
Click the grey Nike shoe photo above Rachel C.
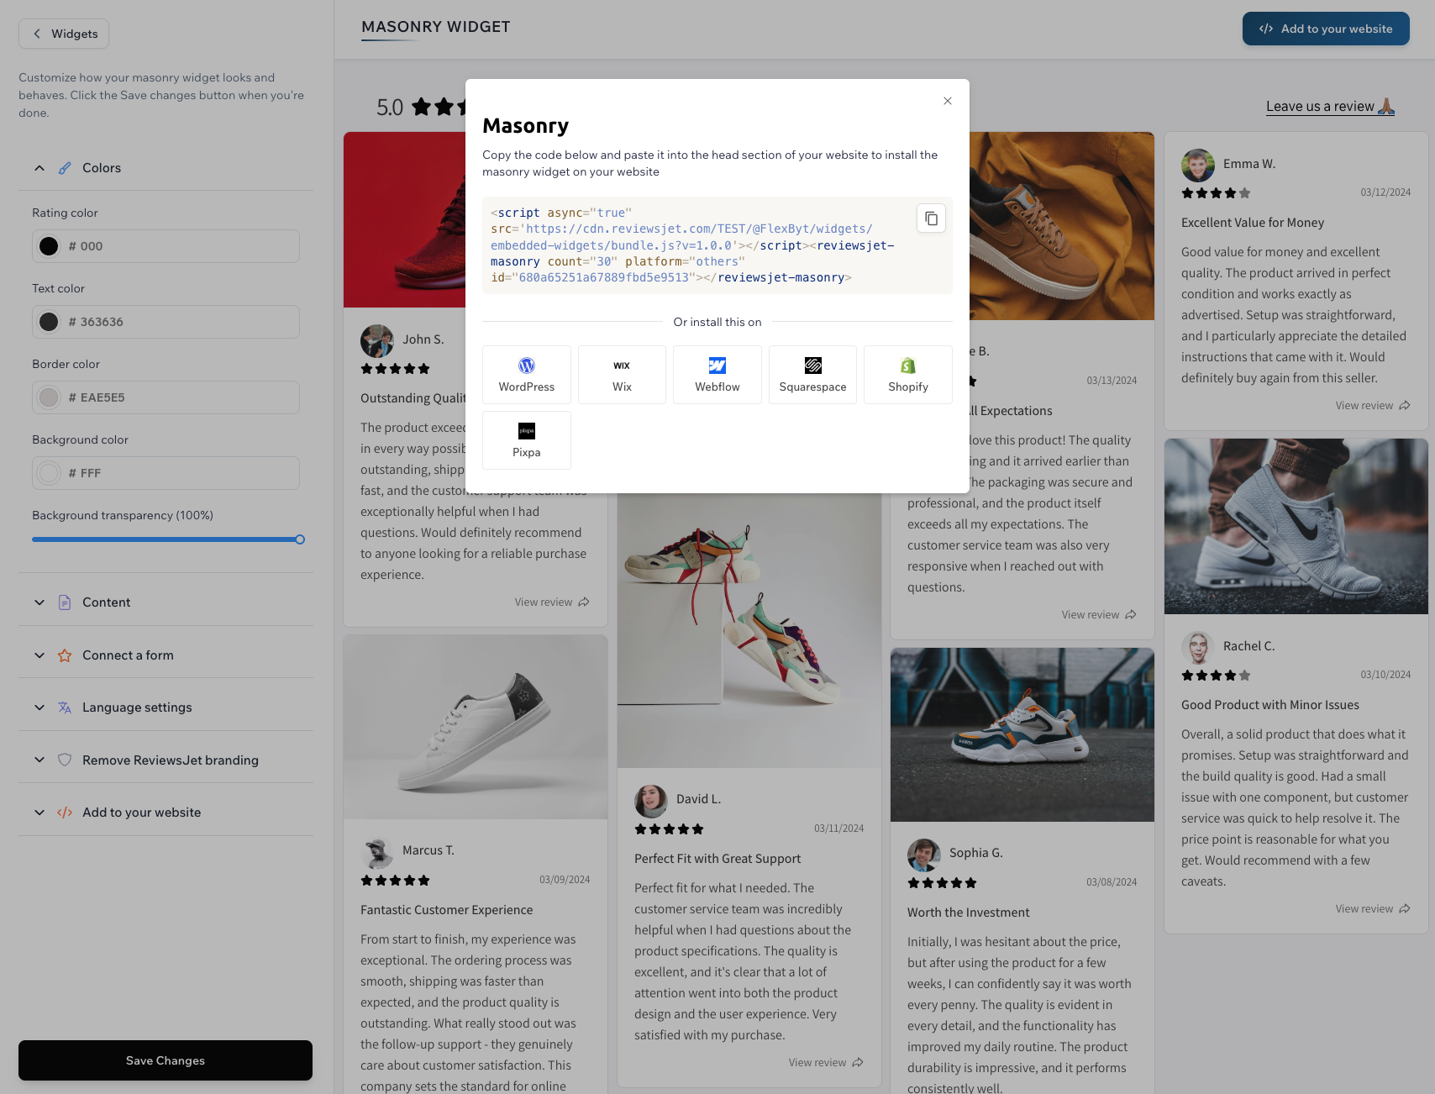1296,526
